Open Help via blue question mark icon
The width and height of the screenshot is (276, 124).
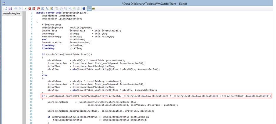(x=84, y=9)
